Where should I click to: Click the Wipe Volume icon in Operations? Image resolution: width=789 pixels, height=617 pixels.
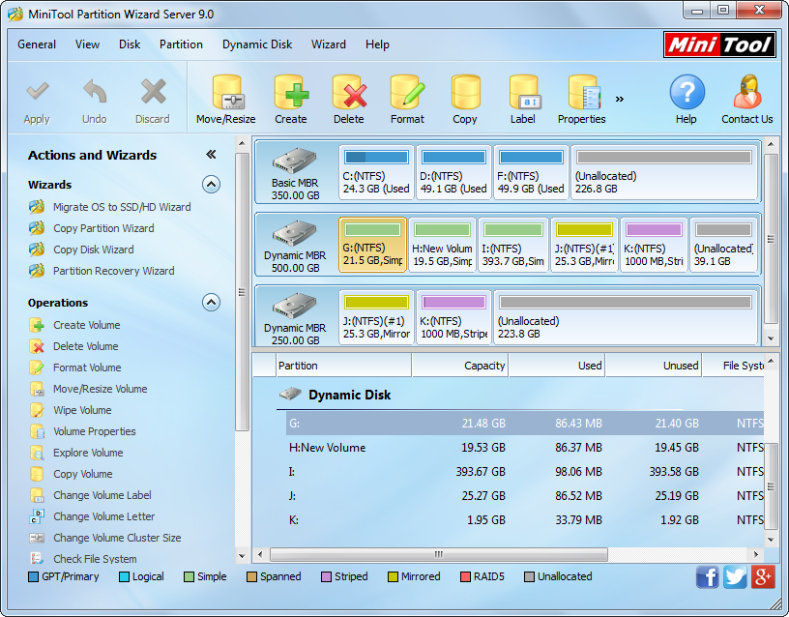coord(37,410)
